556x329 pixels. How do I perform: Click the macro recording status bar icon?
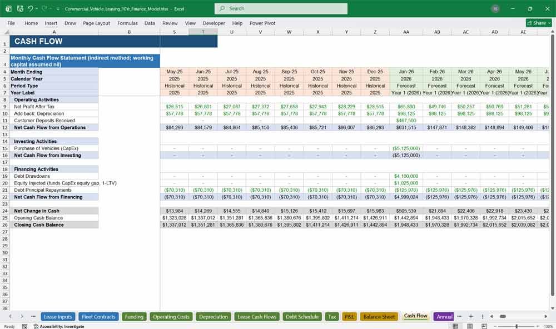24,326
